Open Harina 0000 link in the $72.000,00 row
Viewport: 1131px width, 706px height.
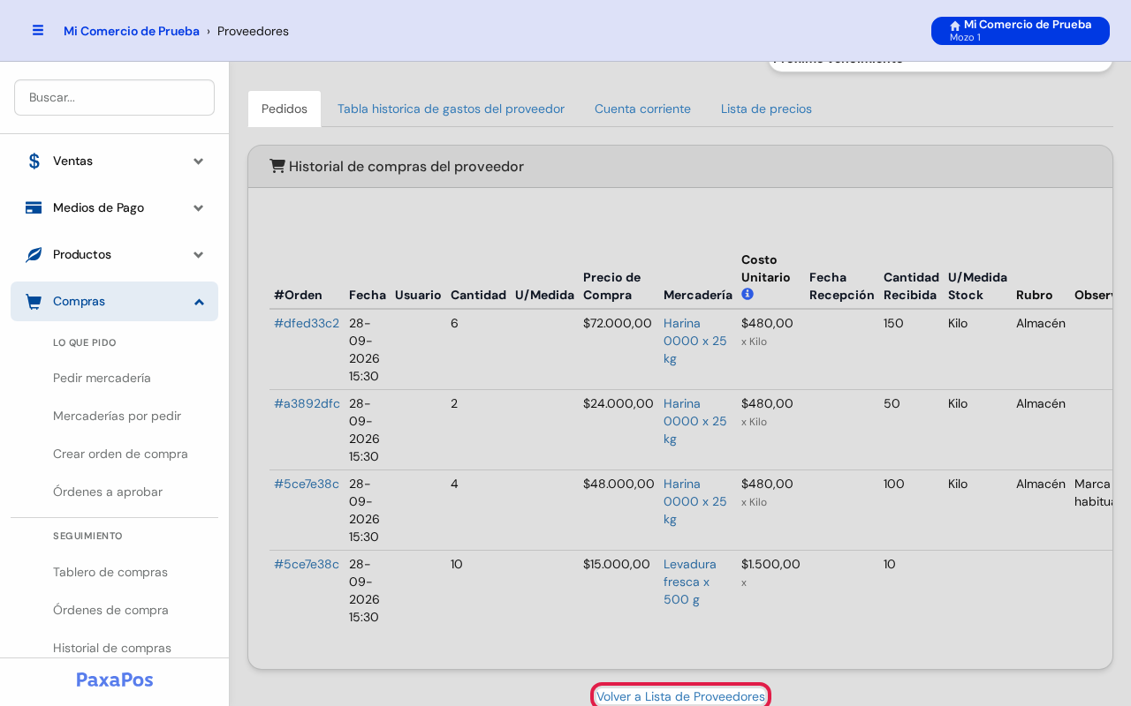click(x=695, y=341)
